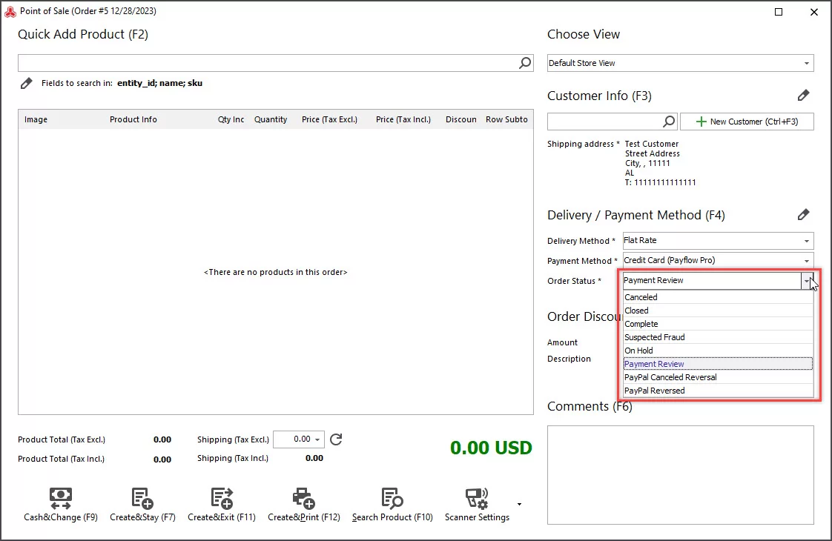Open the Shipping (Tax Excl.) amount dropdown
Viewport: 832px width, 541px height.
click(x=317, y=439)
